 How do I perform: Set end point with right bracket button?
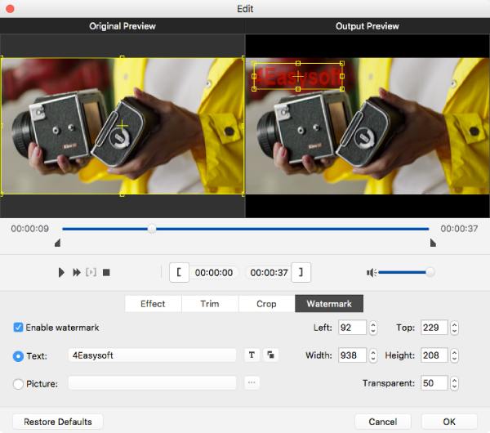[301, 272]
